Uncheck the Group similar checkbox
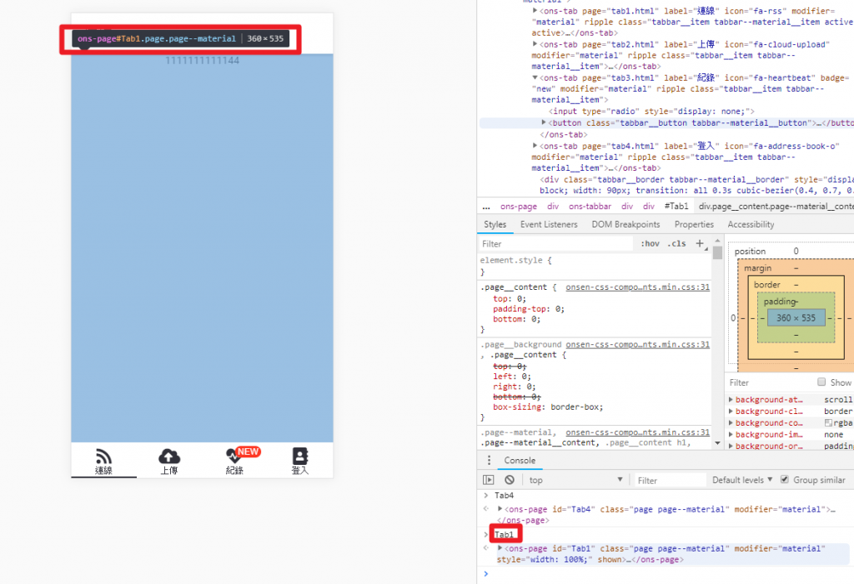854x584 pixels. (x=784, y=480)
